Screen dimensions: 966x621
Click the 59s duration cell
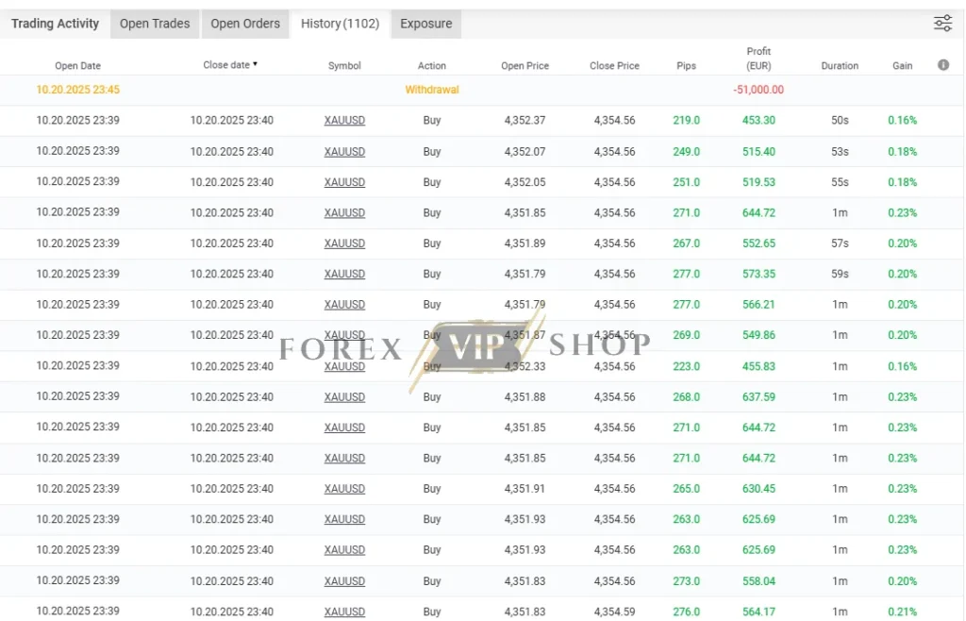coord(840,274)
